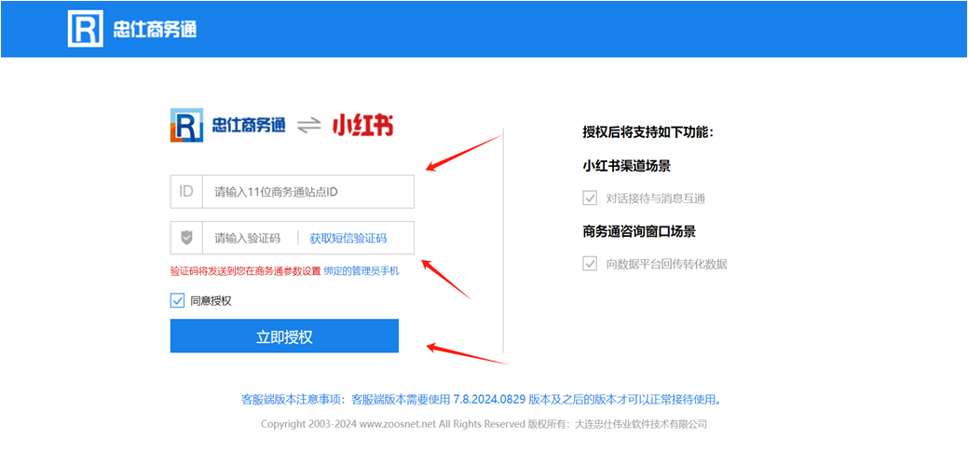This screenshot has width=968, height=466.
Task: Toggle the 向数据平台回传转化数据 checkbox
Action: tap(590, 264)
